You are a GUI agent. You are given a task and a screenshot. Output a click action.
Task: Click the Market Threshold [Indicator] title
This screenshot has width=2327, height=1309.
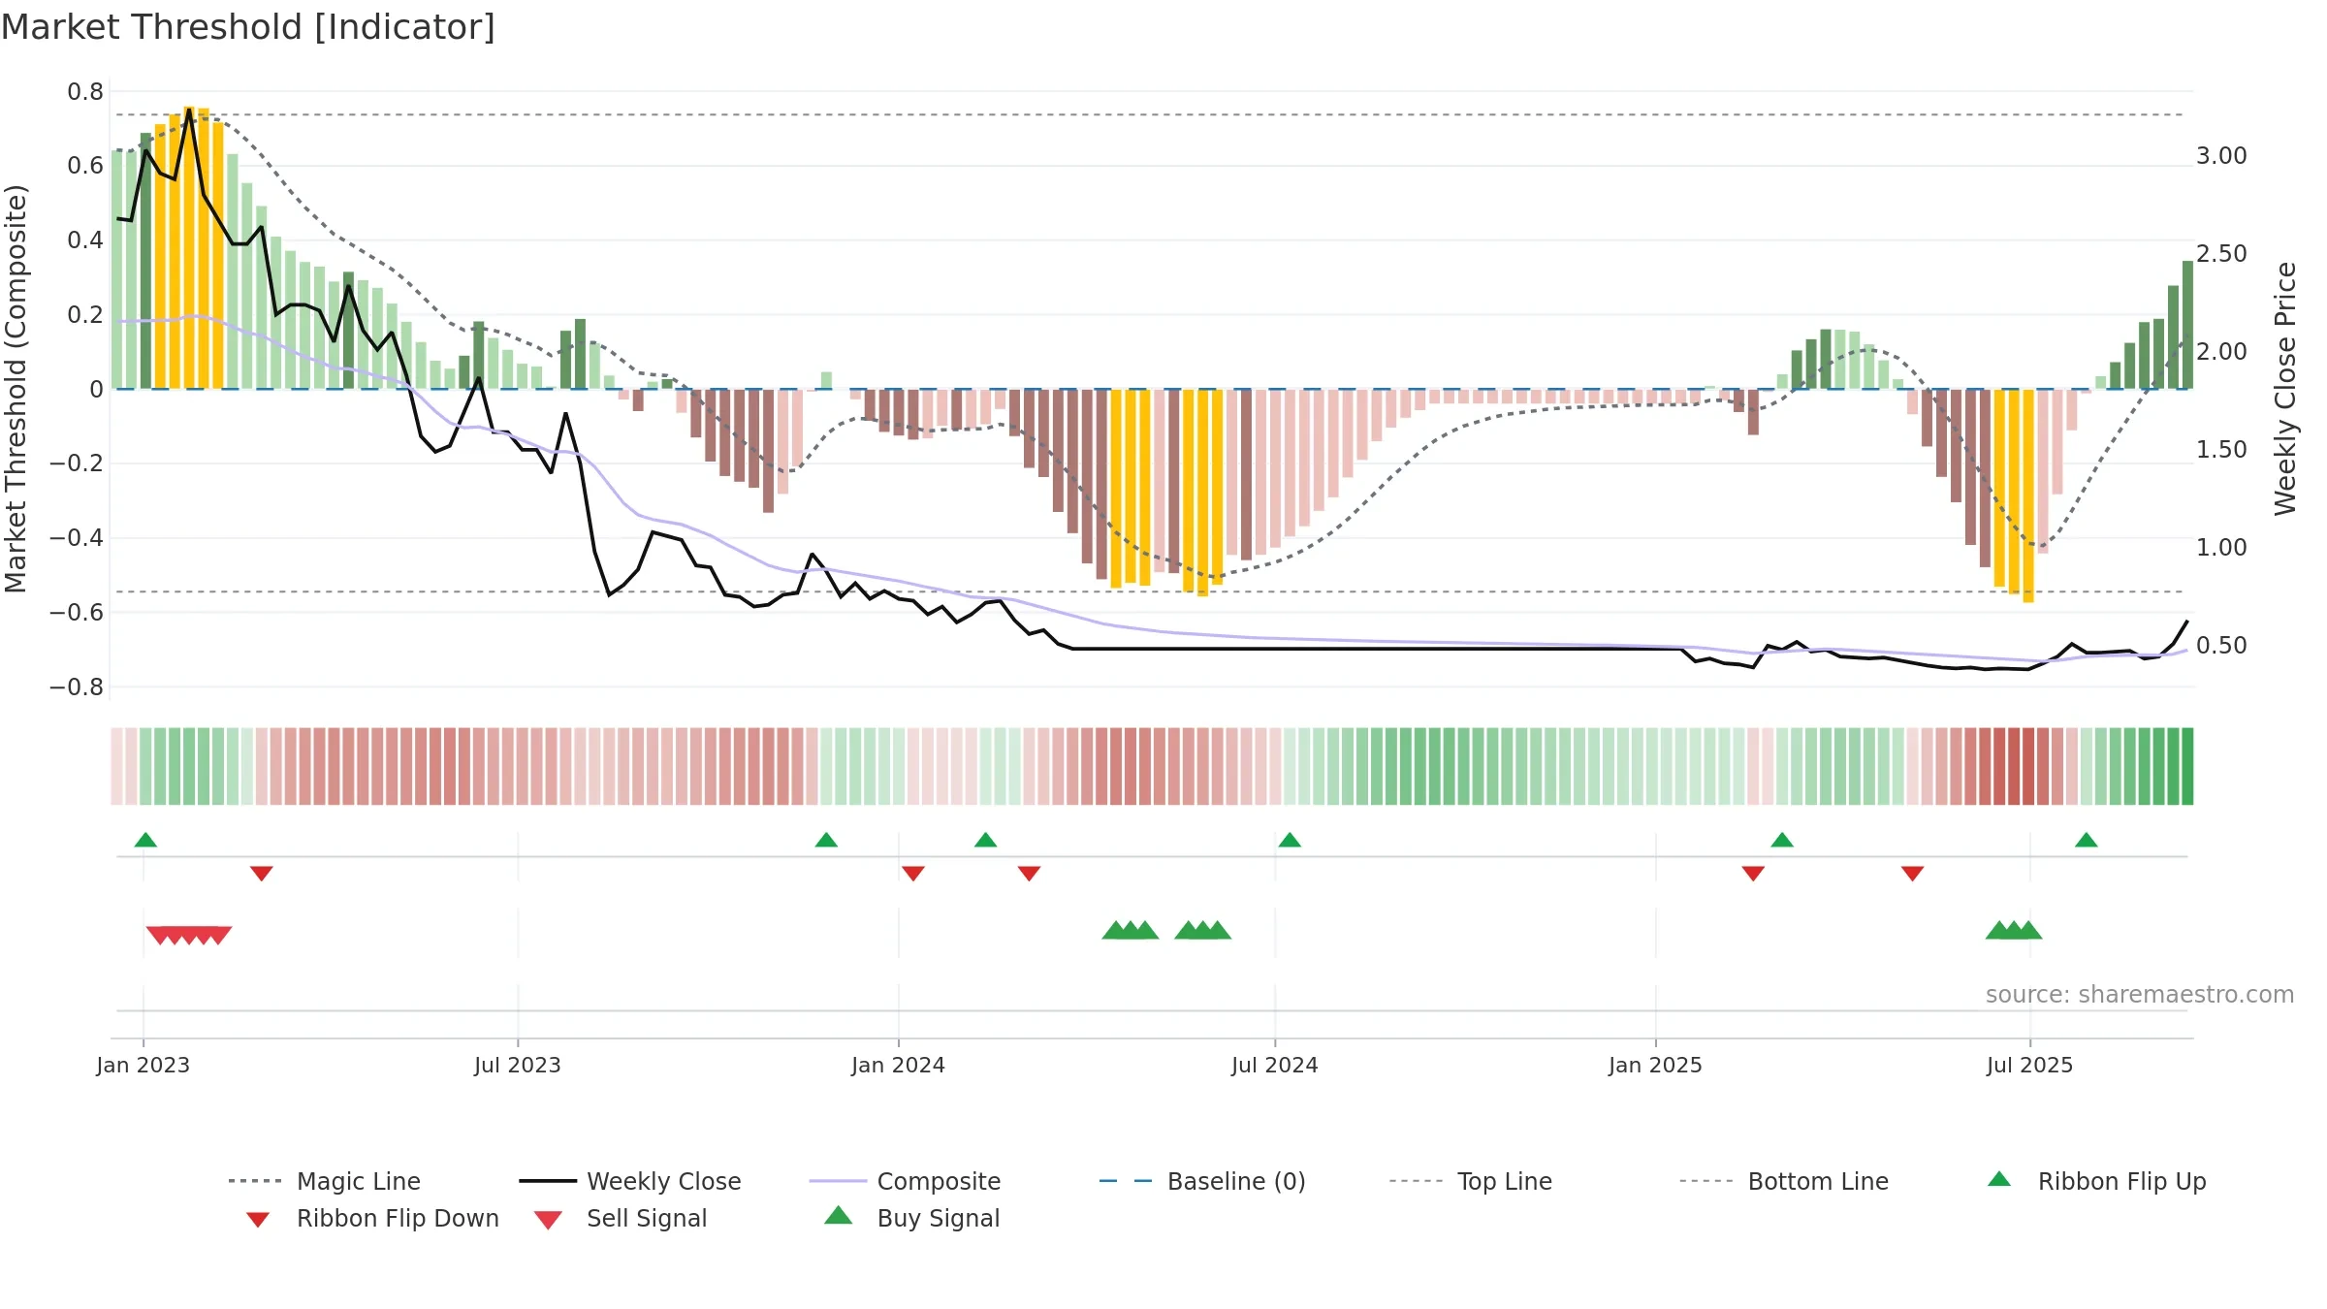point(248,27)
